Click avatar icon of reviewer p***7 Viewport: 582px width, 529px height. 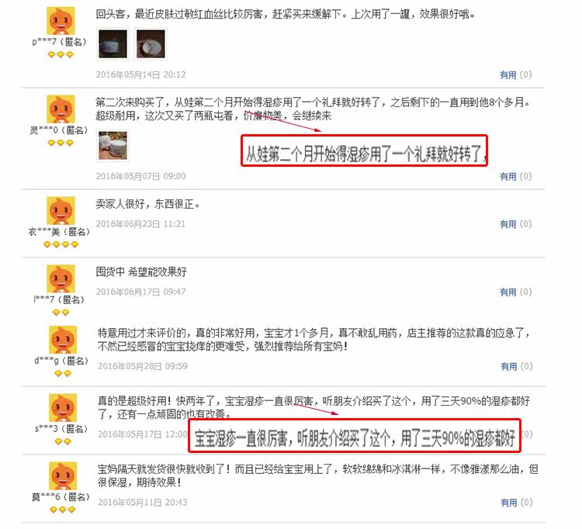click(x=61, y=21)
